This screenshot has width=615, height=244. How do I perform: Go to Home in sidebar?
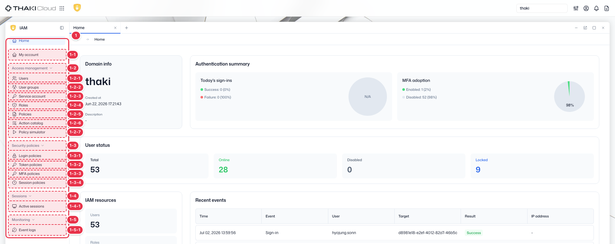pyautogui.click(x=37, y=41)
